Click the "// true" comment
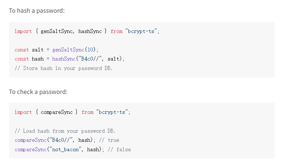 [109, 140]
